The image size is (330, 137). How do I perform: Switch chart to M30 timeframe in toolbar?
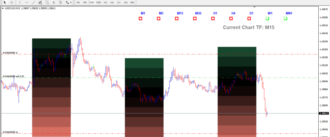[x=99, y=3]
